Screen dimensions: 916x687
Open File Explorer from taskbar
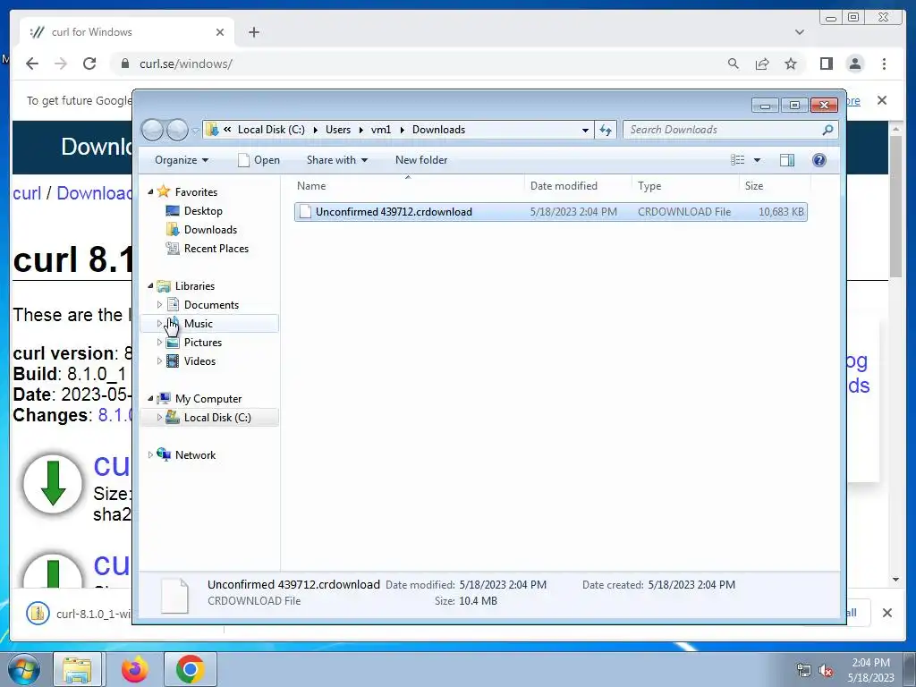(x=77, y=669)
